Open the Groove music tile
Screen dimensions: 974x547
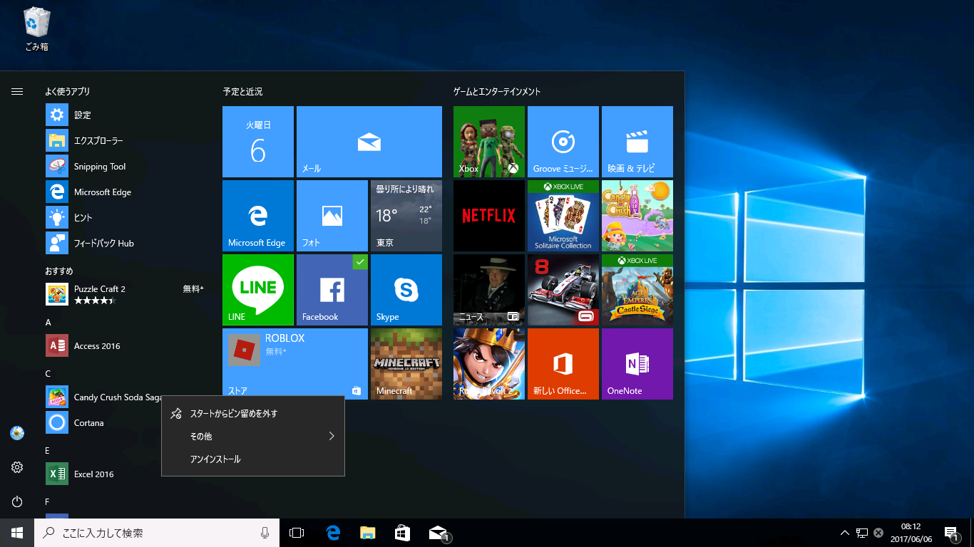click(x=563, y=141)
